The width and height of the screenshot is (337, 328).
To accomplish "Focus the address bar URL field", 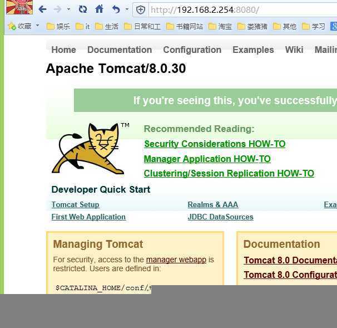I will pos(243,10).
